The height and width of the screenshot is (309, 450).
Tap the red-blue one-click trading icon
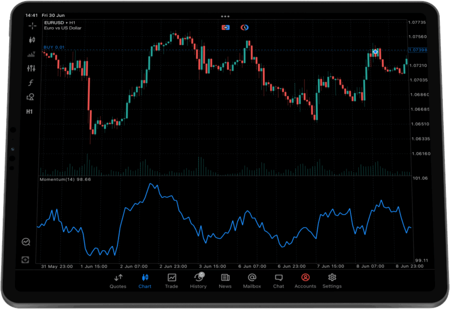(225, 28)
